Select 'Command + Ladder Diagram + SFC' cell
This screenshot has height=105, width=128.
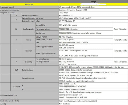click(x=93, y=10)
